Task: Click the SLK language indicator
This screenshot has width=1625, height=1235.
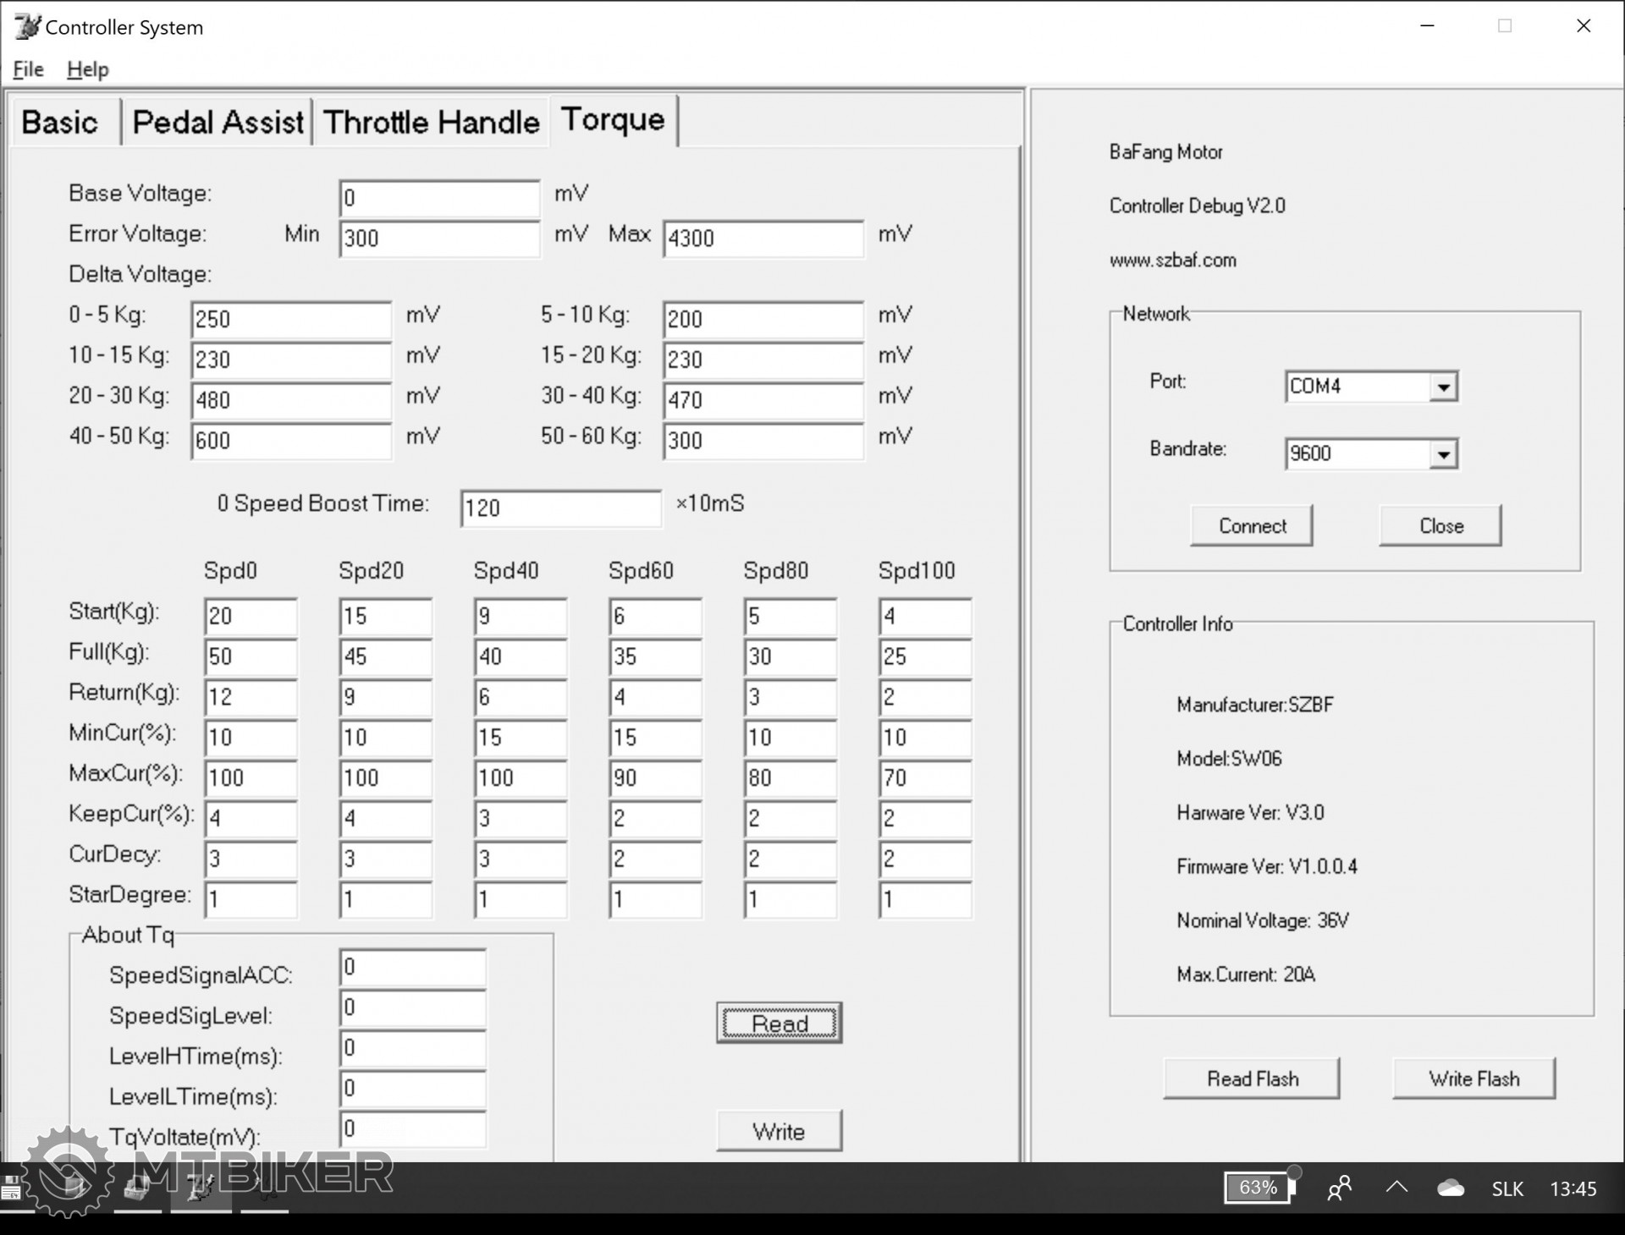Action: (1507, 1188)
